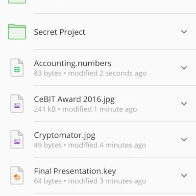
Task: Select the Cryptomator.jpg file name
Action: [x=65, y=136]
